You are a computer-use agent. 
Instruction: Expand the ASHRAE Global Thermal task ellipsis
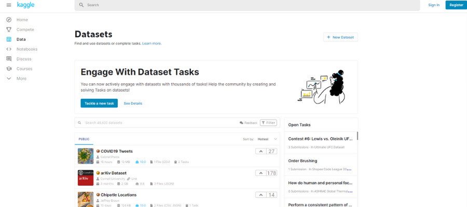coord(351,191)
